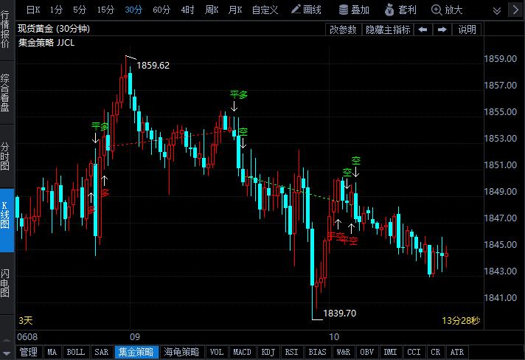Click the 1841.00 price axis value
Screen dimensions: 525x360
[x=501, y=298]
